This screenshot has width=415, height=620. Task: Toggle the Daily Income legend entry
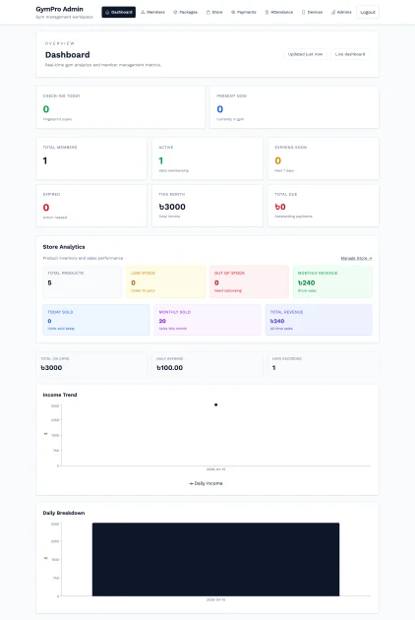coord(206,483)
